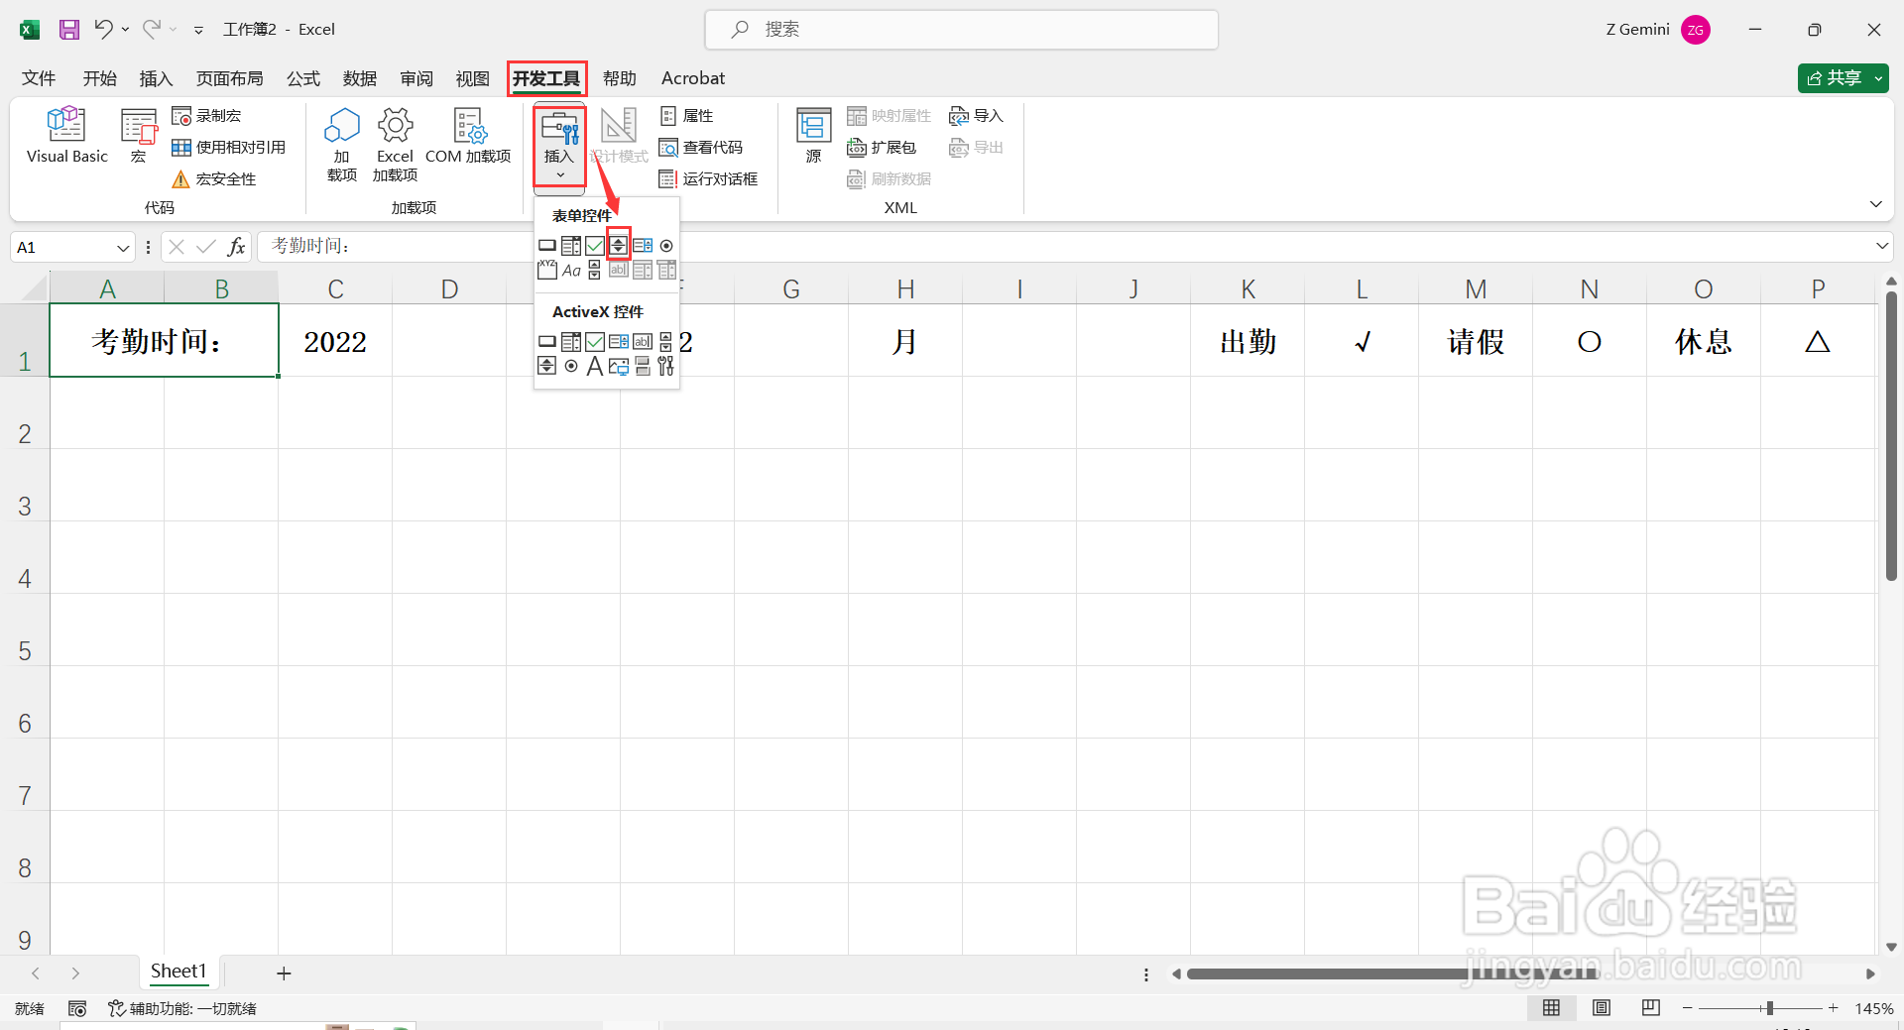Screen dimensions: 1904x1030
Task: Select form control Option Button icon
Action: (666, 245)
